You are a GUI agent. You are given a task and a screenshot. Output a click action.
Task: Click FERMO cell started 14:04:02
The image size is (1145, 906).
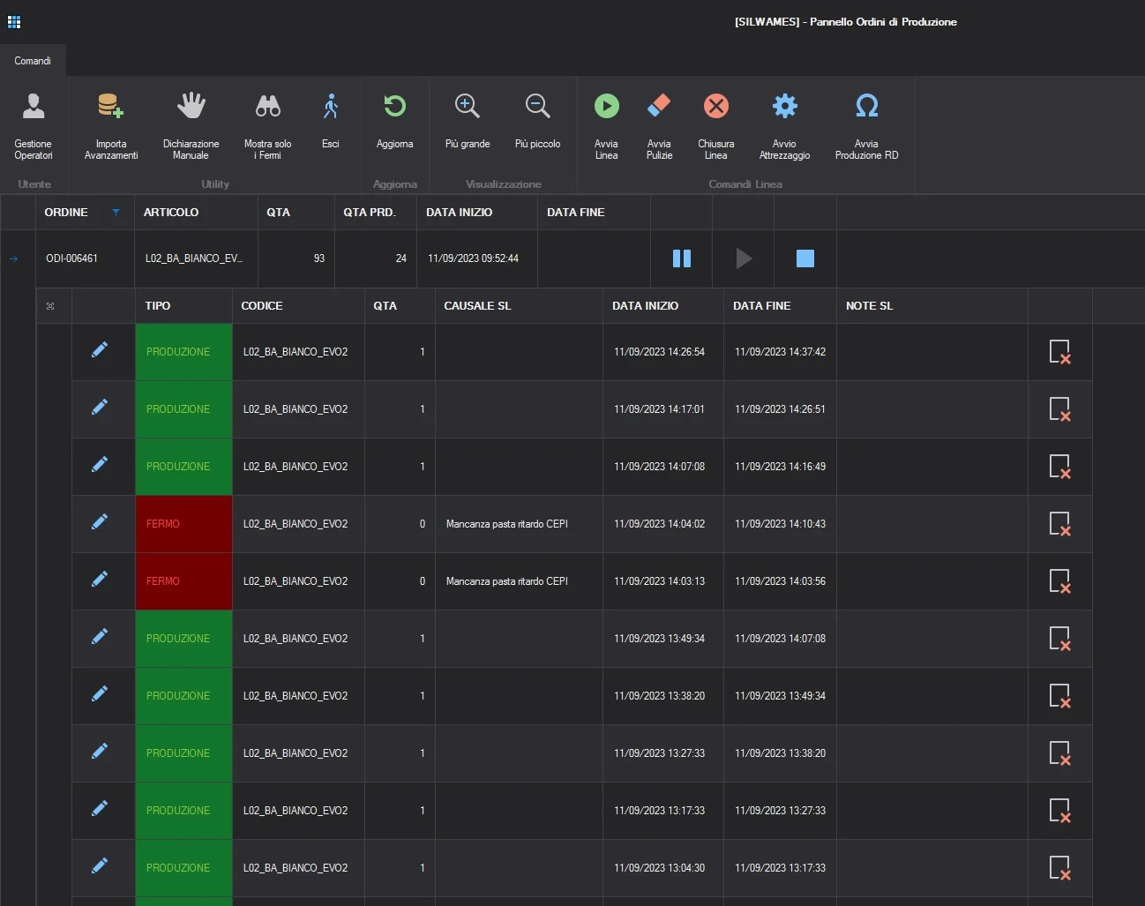(183, 524)
